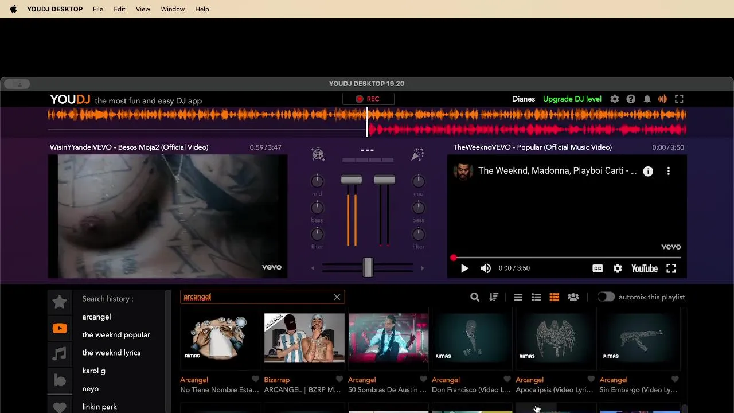Viewport: 734px width, 413px height.
Task: Toggle automix this playlist switch
Action: pyautogui.click(x=606, y=297)
